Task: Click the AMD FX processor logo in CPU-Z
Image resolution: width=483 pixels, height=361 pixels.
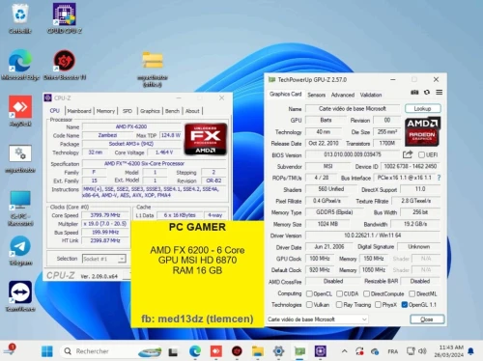Action: (206, 139)
